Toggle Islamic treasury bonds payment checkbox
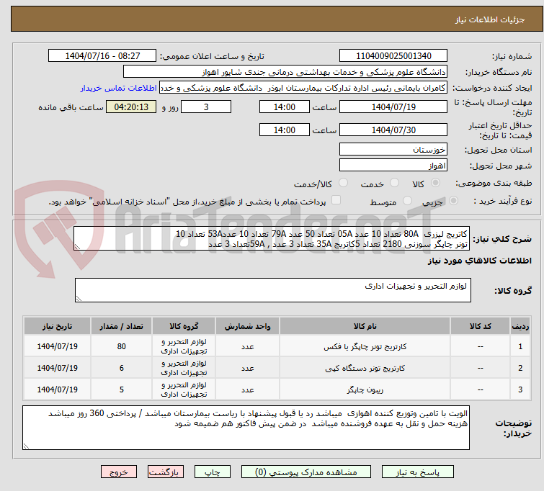The height and width of the screenshot is (491, 544). click(x=336, y=200)
